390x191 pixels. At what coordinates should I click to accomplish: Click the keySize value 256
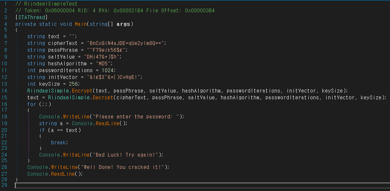[74, 84]
